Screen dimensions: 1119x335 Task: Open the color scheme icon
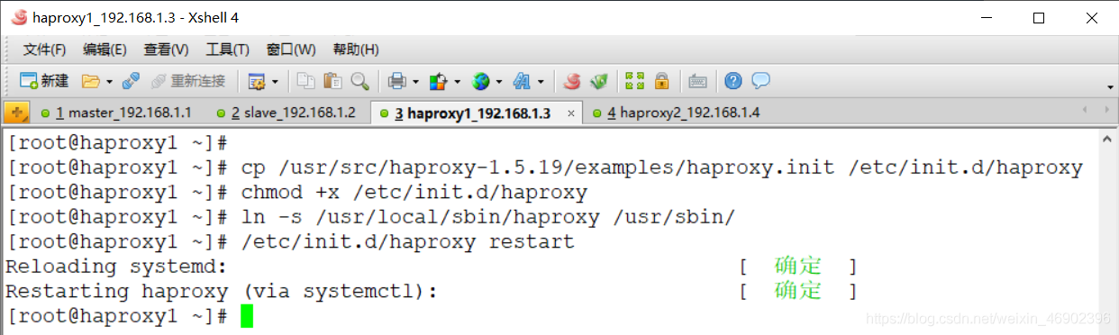coord(439,82)
